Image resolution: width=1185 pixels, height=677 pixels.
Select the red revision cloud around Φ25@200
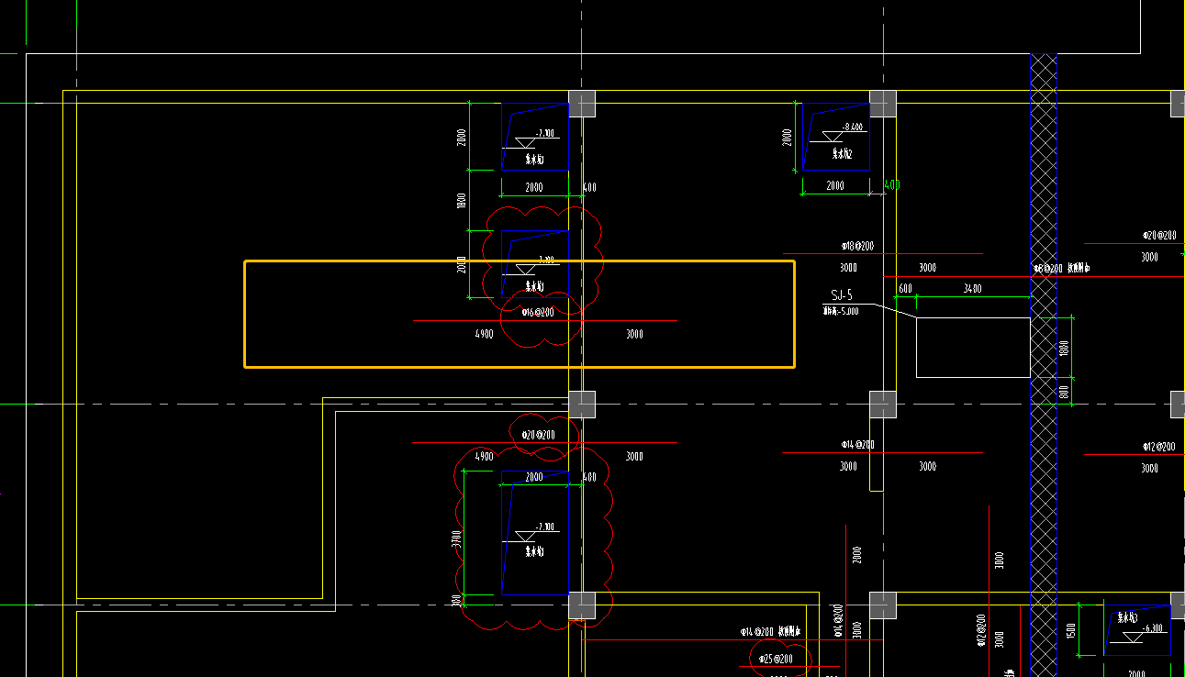781,659
